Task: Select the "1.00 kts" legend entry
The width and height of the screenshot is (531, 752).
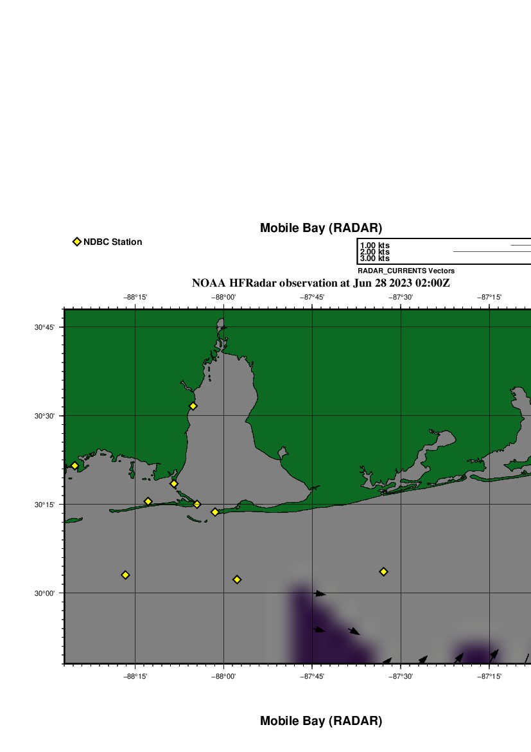Action: (375, 246)
